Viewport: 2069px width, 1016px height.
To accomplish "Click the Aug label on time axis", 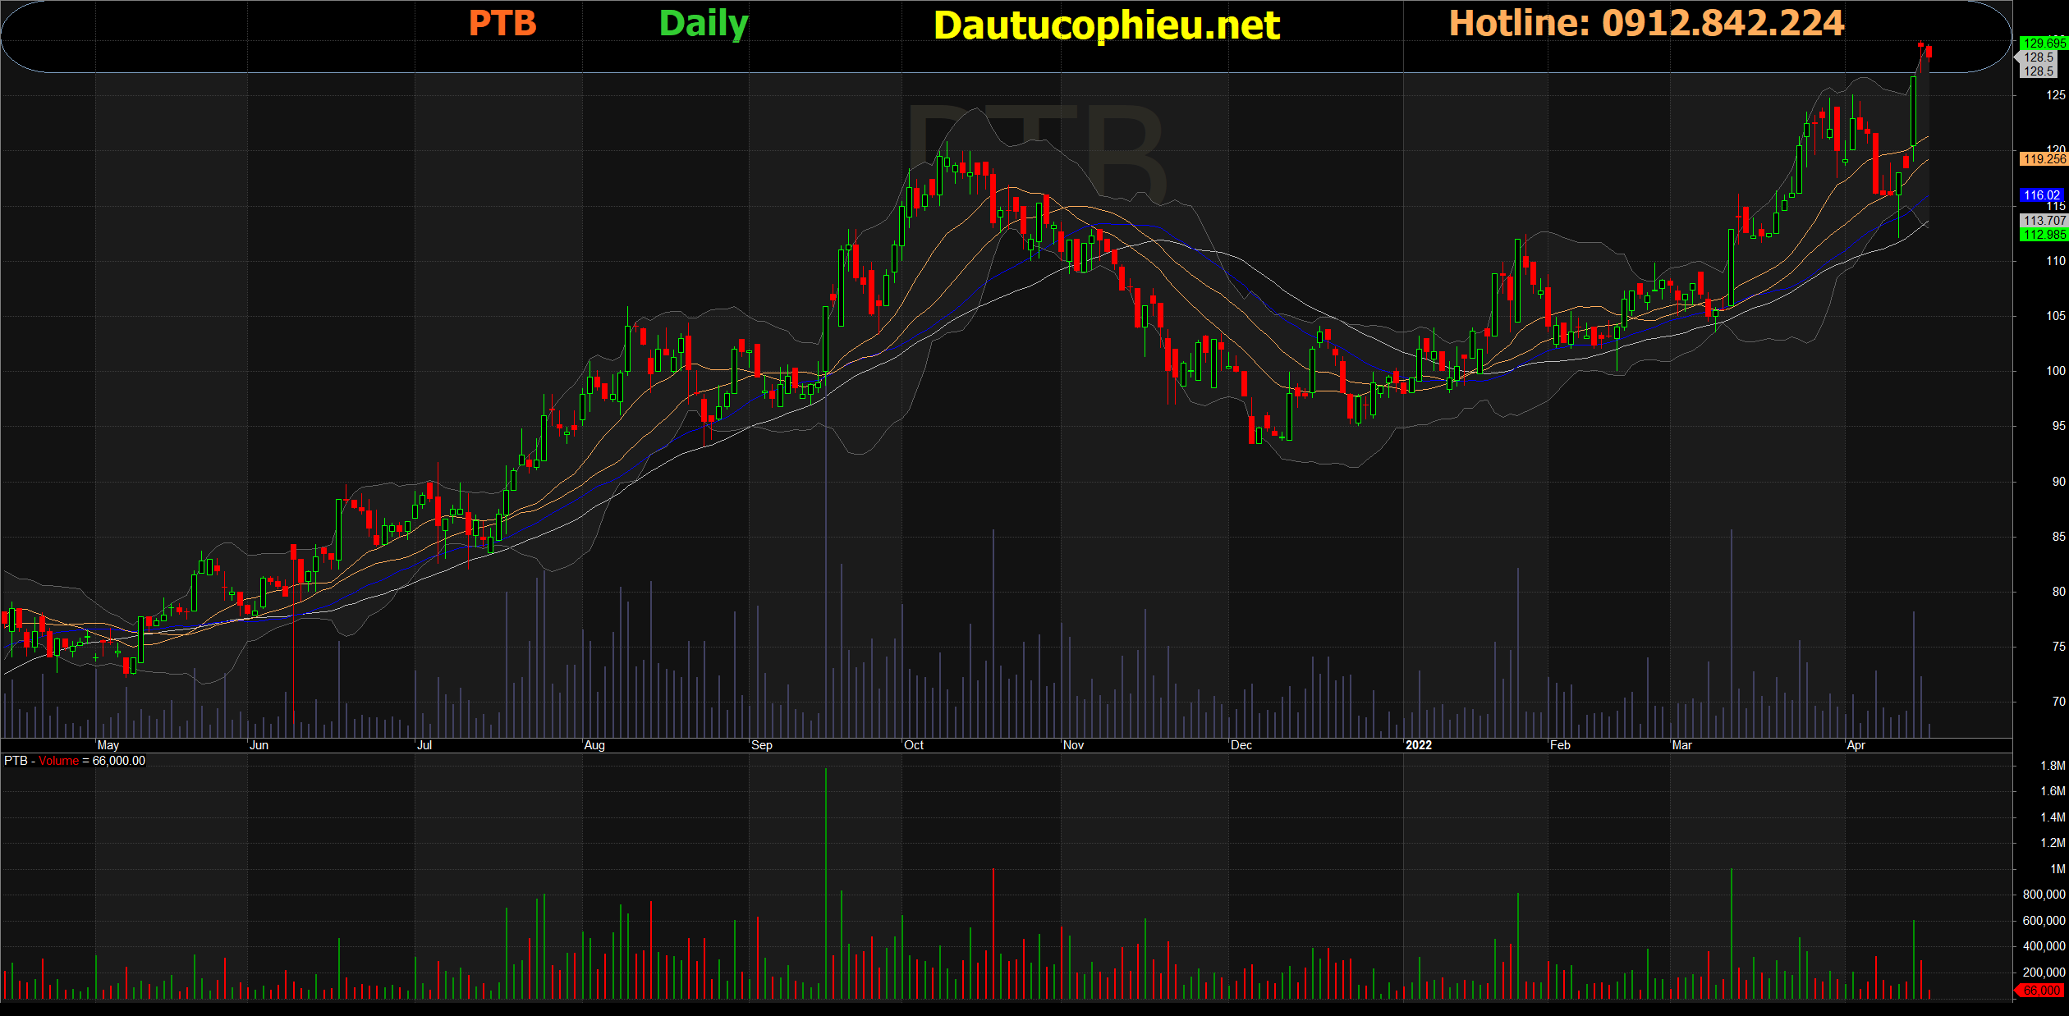I will [x=594, y=745].
